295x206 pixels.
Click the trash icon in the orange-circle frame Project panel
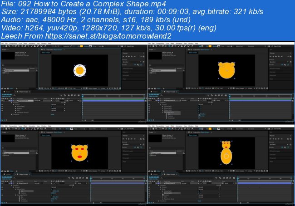point(16,88)
